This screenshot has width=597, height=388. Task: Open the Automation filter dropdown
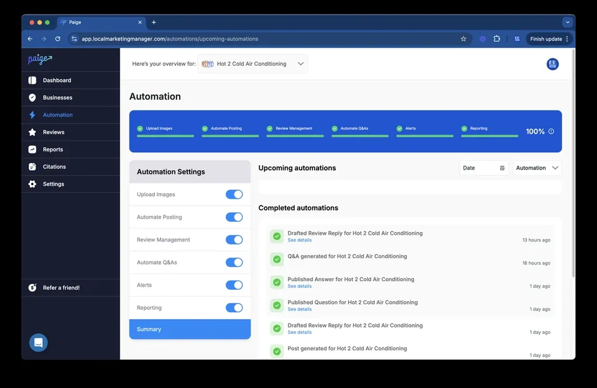(537, 168)
